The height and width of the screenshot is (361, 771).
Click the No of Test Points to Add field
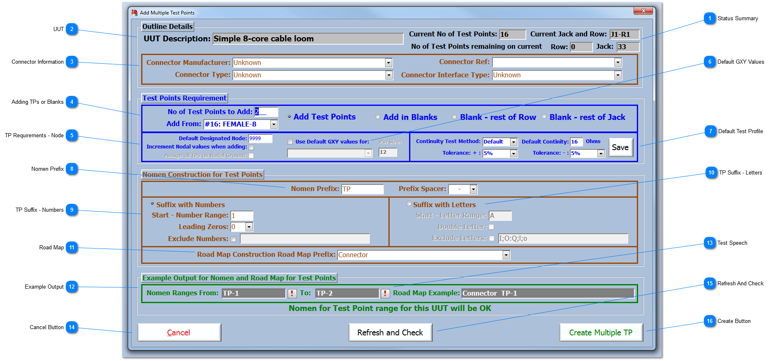[x=266, y=112]
